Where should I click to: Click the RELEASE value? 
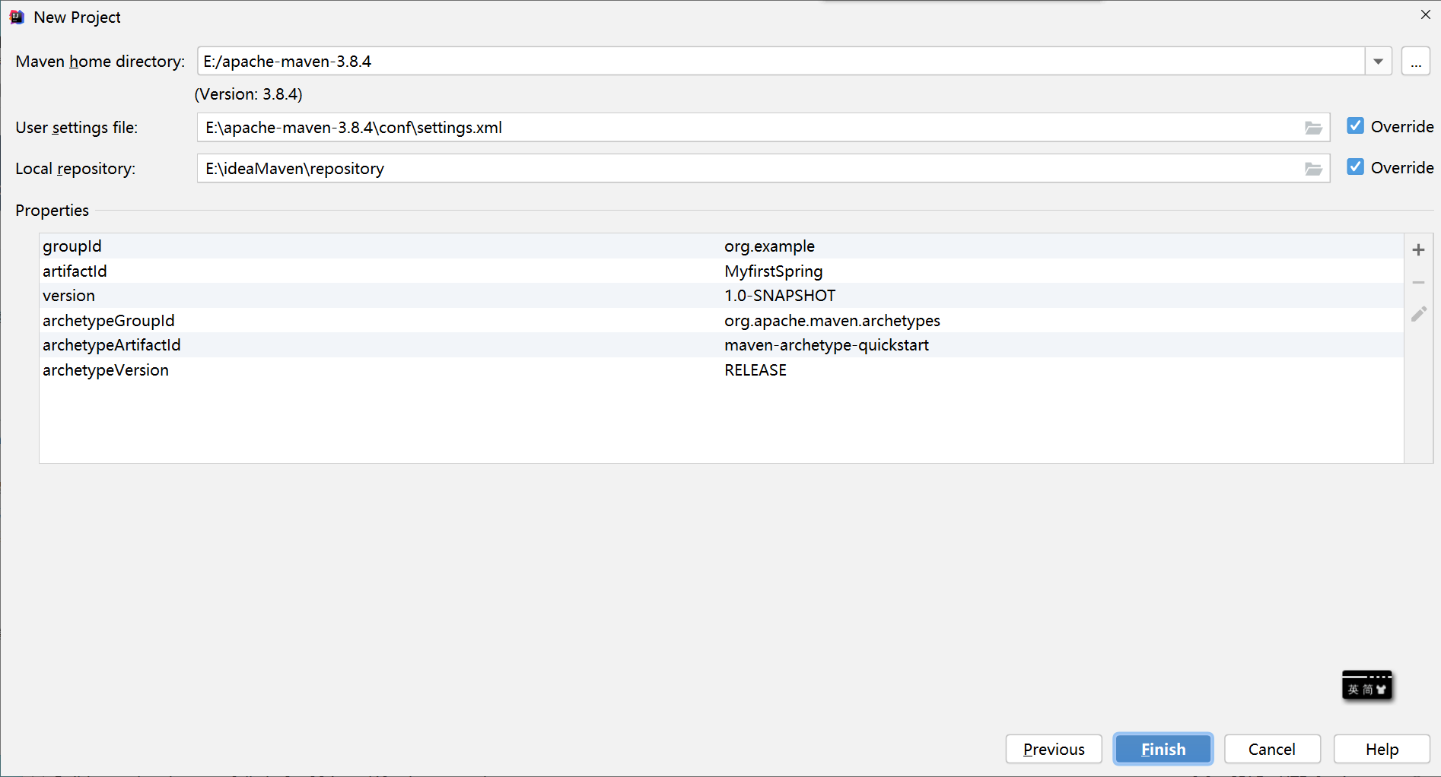[x=755, y=370]
